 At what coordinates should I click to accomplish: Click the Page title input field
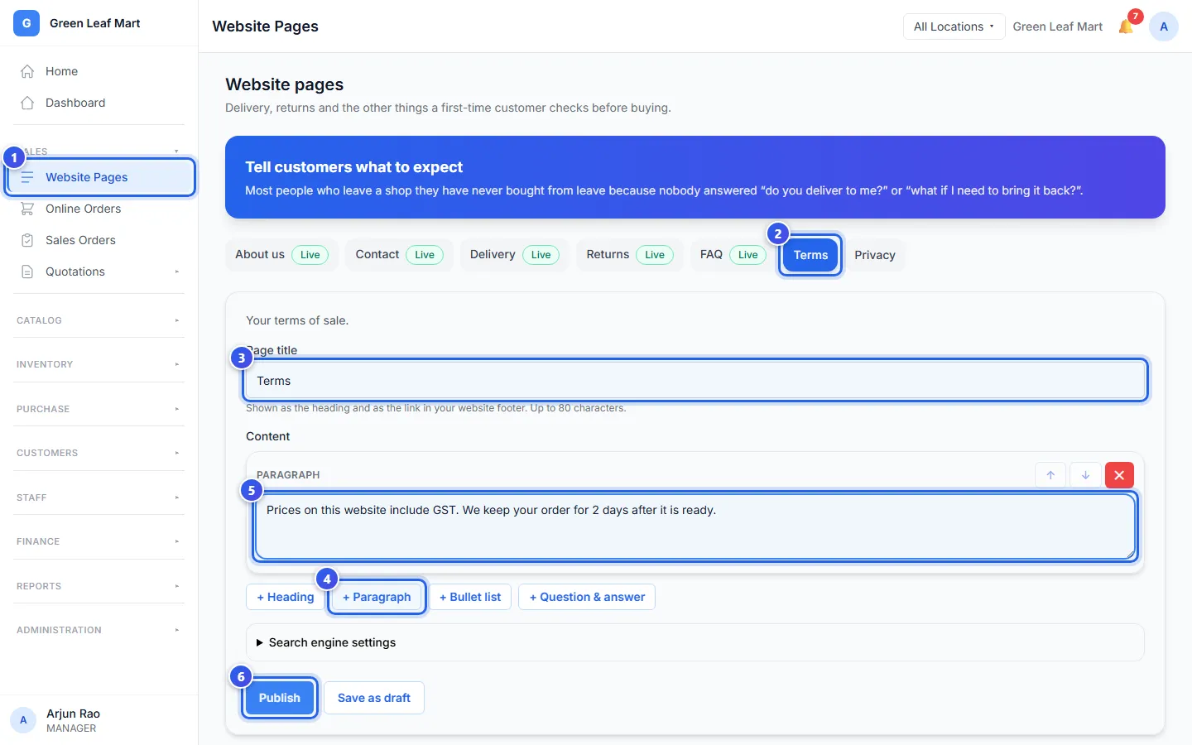point(695,381)
